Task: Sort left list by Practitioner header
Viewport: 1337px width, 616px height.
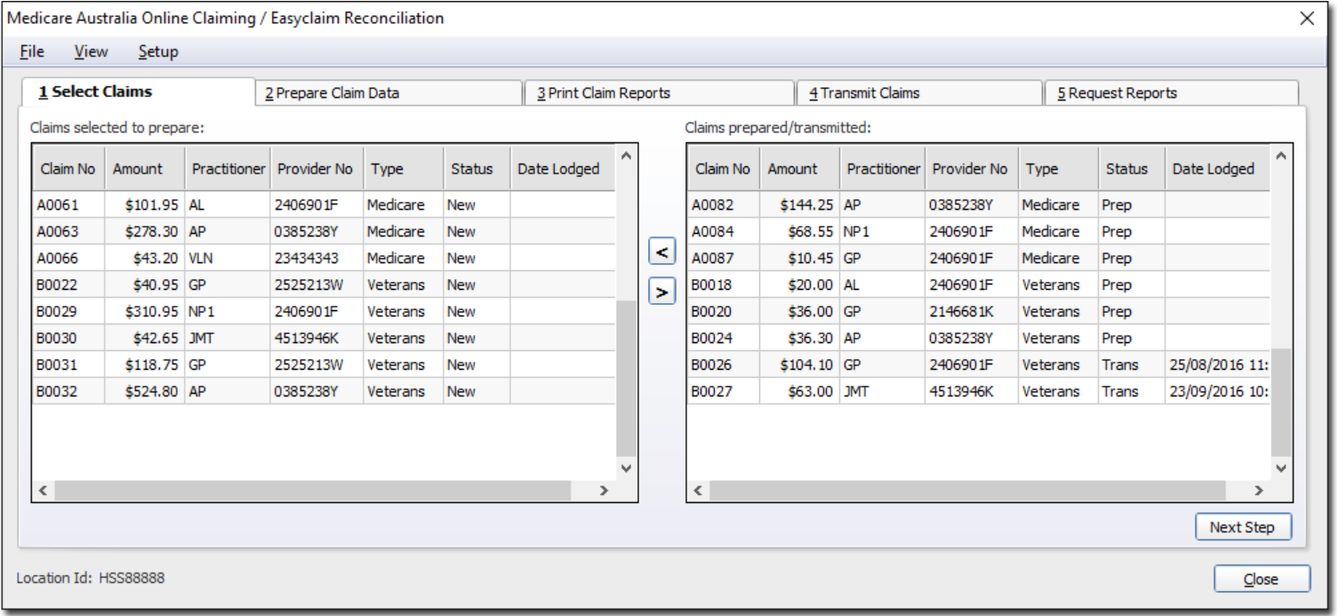Action: click(x=228, y=169)
